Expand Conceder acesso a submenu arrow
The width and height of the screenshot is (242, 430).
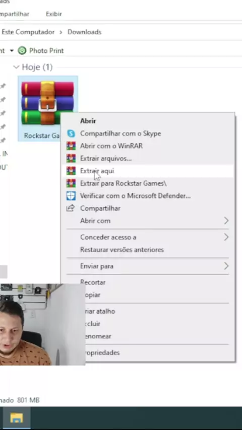coord(226,237)
